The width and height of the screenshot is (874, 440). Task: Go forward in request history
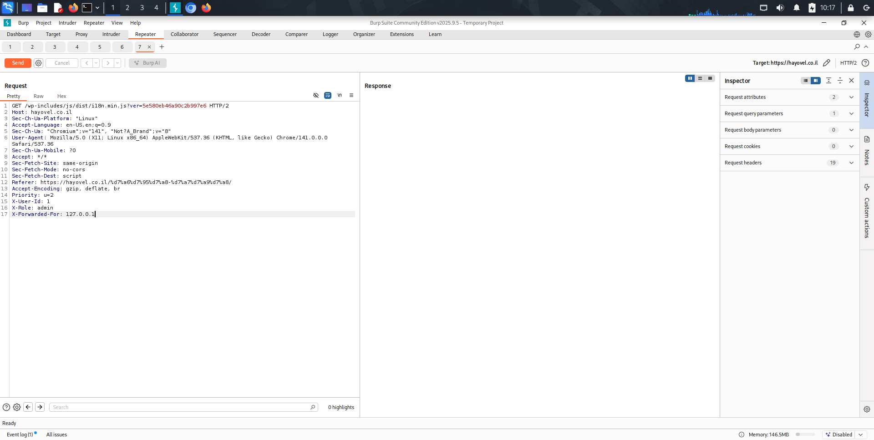[x=108, y=63]
